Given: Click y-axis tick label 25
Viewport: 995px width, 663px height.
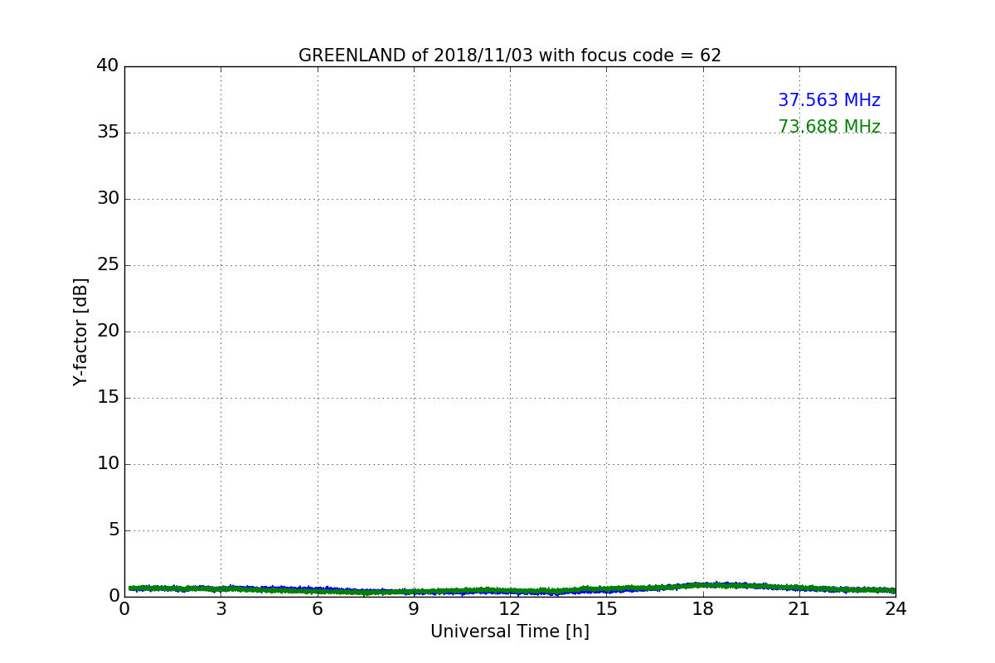Looking at the screenshot, I should [108, 264].
